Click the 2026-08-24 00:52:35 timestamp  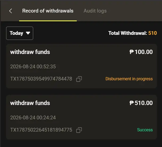33,66
